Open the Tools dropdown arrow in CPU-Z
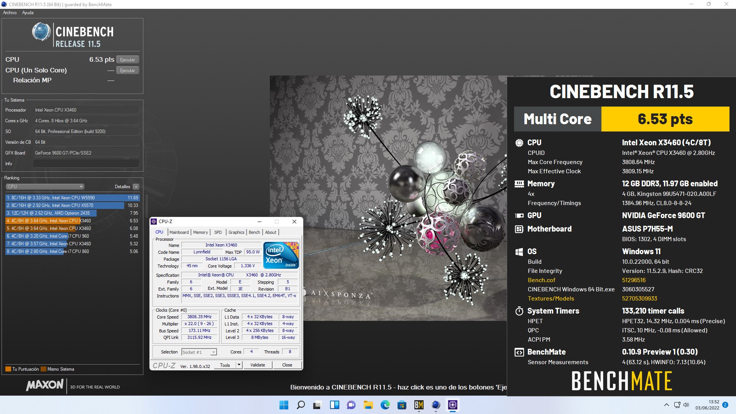736x414 pixels. coord(239,365)
